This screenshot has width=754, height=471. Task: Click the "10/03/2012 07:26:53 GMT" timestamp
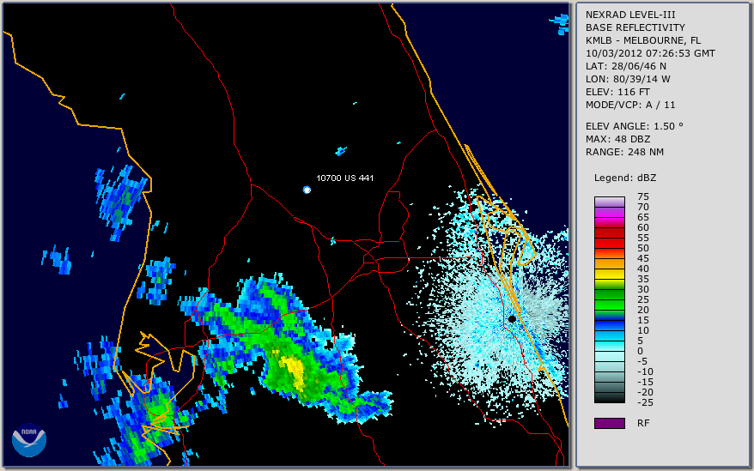pos(650,53)
